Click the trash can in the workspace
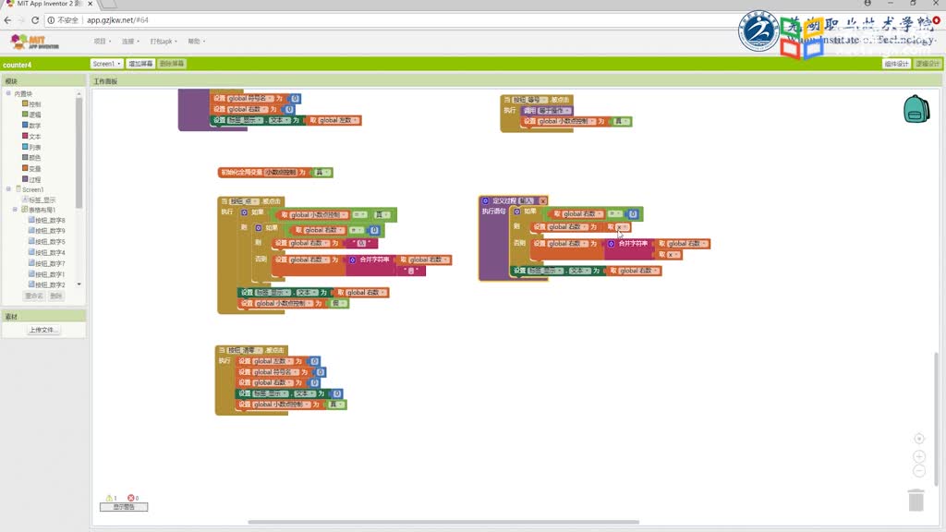 click(x=916, y=500)
